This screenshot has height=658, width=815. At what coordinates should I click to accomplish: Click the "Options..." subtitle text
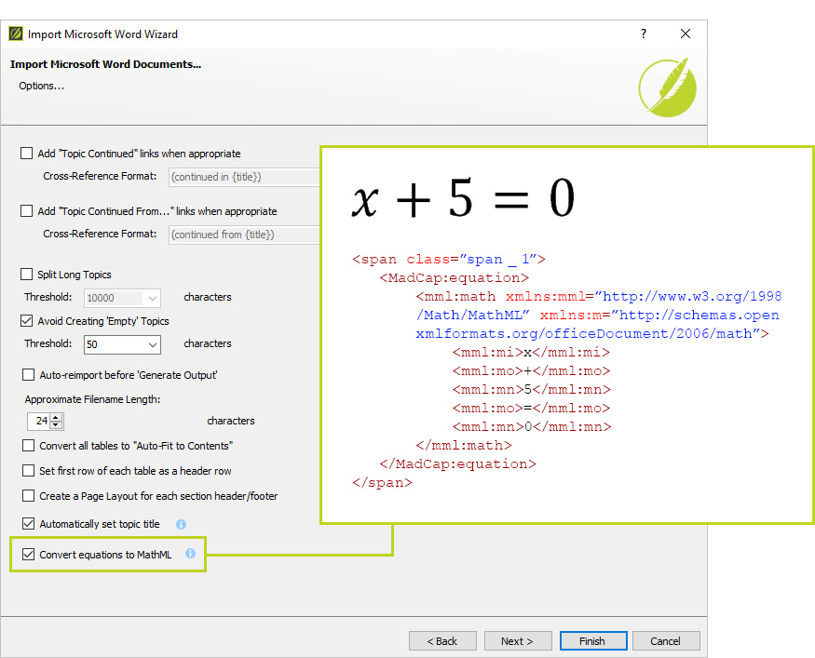pyautogui.click(x=42, y=86)
